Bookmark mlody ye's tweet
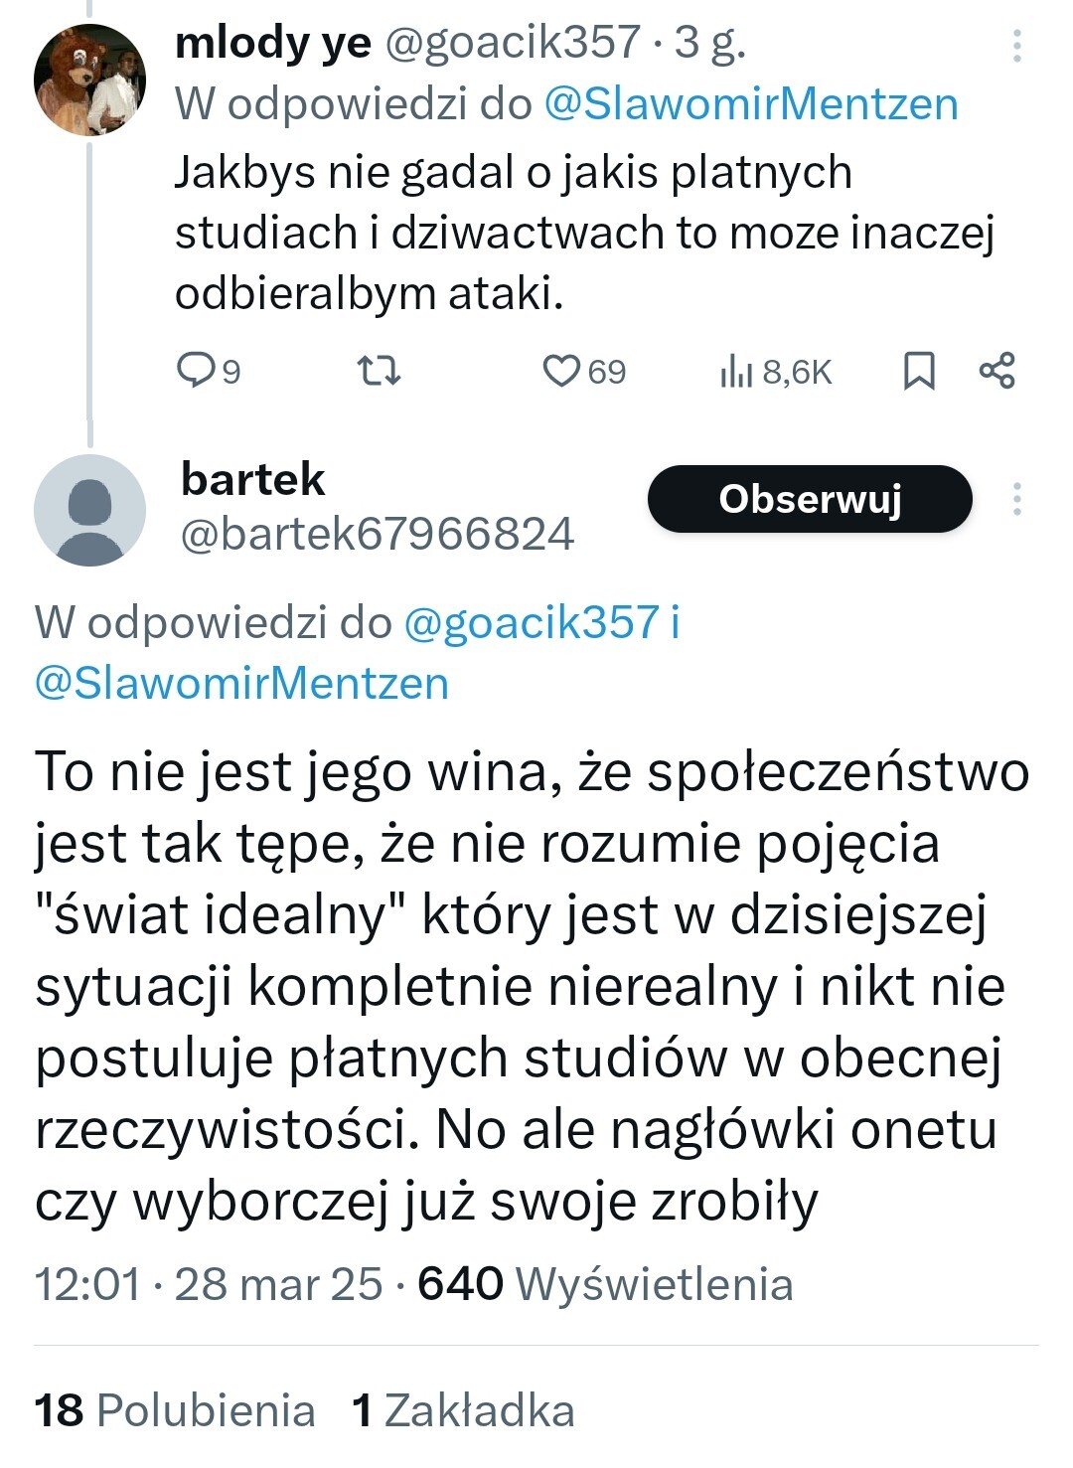 click(x=919, y=371)
